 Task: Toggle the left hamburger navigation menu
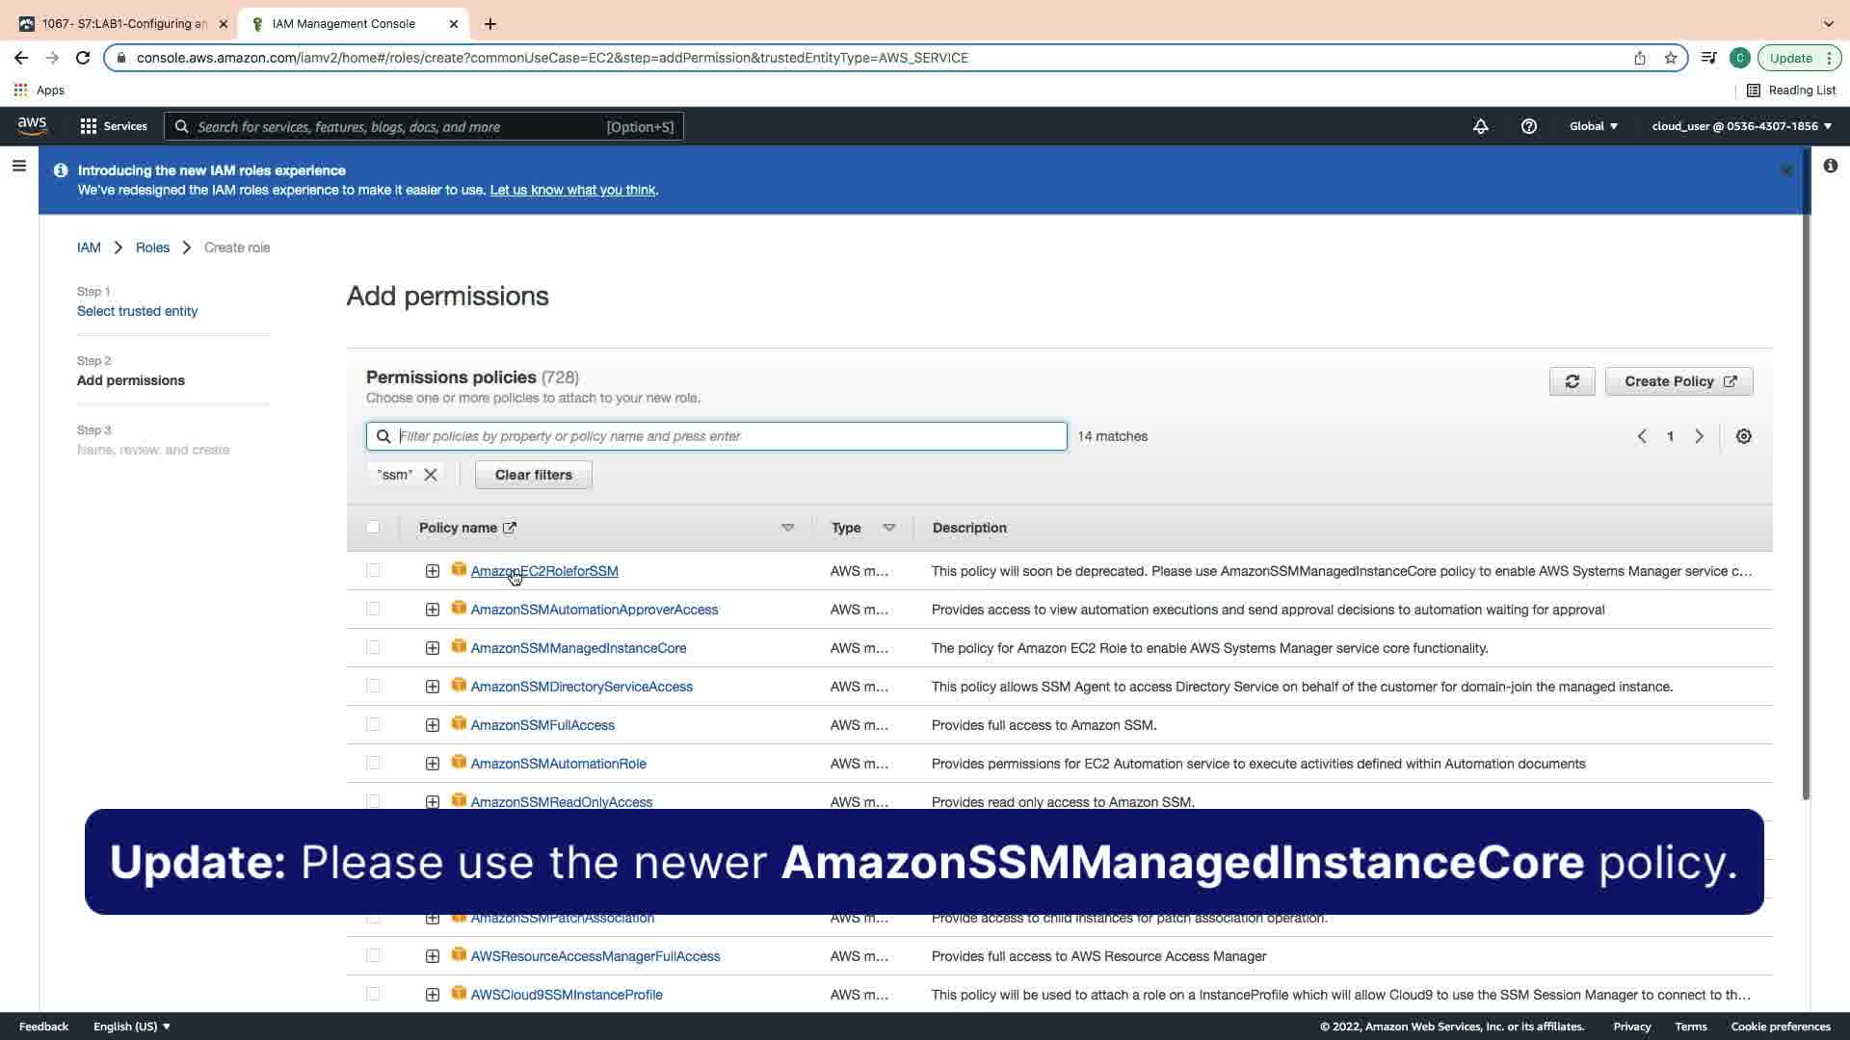click(x=18, y=166)
